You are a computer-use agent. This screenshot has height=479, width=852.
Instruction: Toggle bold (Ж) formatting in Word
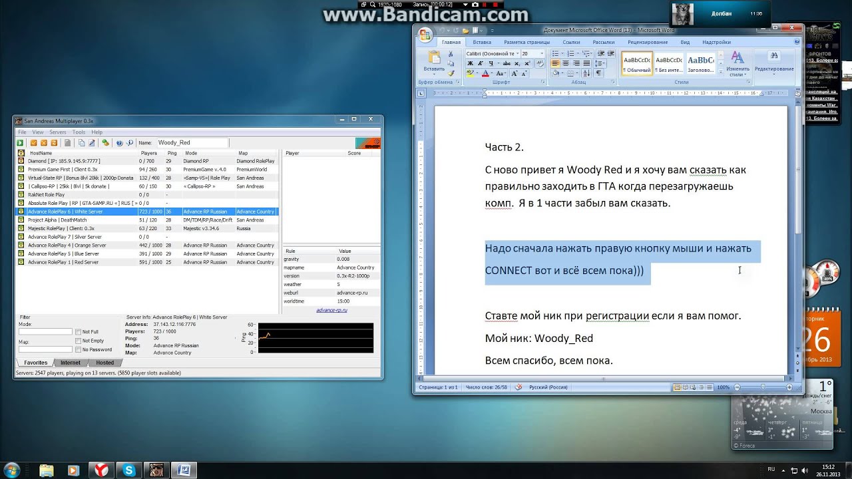pyautogui.click(x=470, y=63)
